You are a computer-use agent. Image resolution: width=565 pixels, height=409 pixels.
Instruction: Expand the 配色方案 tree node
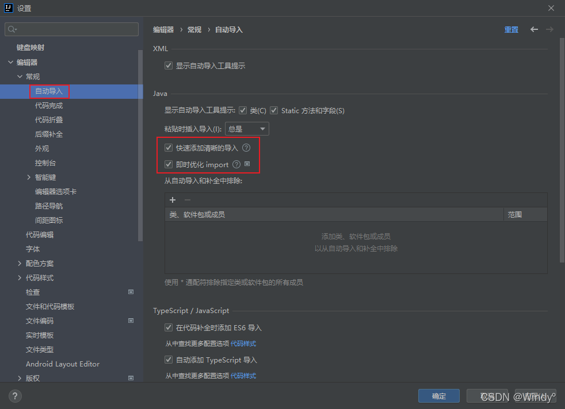(x=20, y=263)
